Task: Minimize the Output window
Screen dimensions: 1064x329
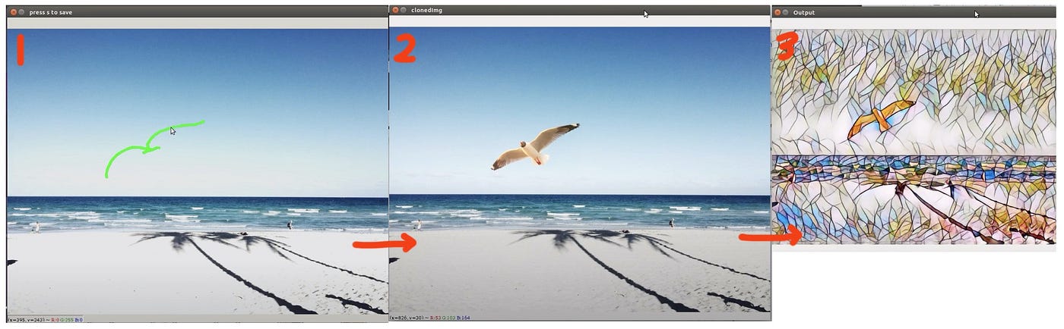Action: coord(787,12)
